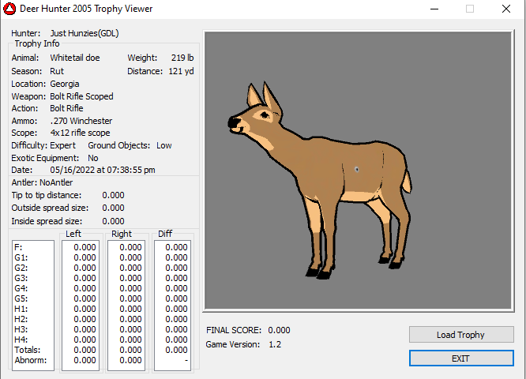The width and height of the screenshot is (526, 379).
Task: Minimize the Trophy Viewer window
Action: click(434, 9)
